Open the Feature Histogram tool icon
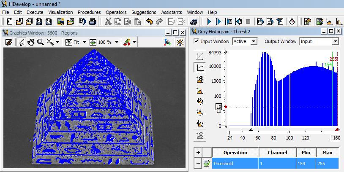Viewport: 344px width, 172px height. click(x=339, y=21)
